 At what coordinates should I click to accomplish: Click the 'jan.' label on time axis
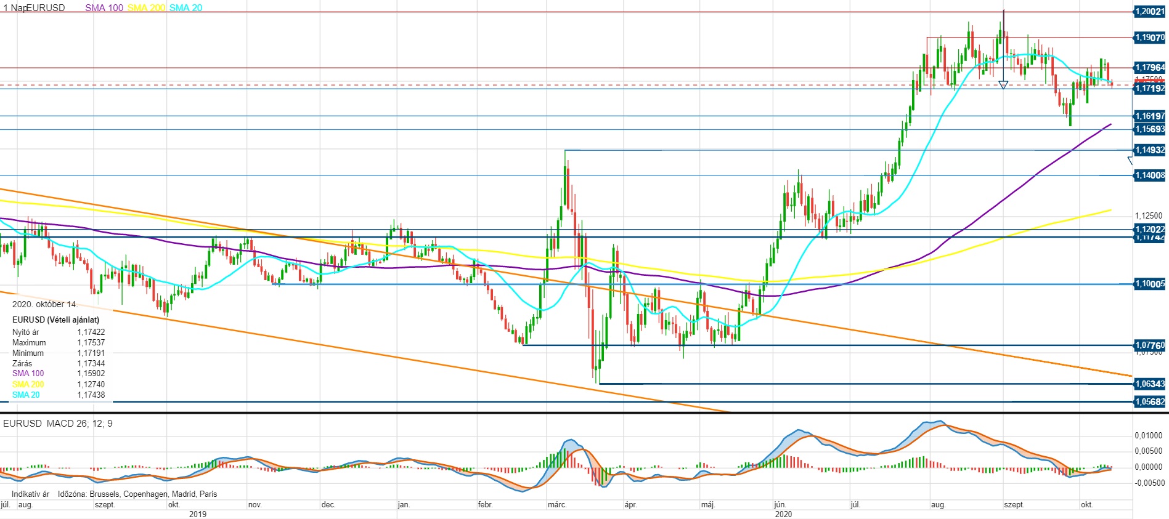coord(404,505)
